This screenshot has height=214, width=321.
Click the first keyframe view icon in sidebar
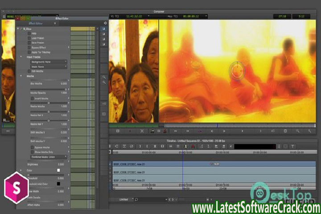[x=103, y=29]
